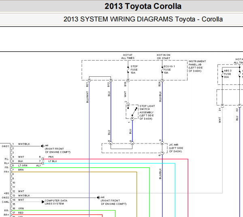
Task: Click "WHT" label below pin D1
Action: tap(220, 120)
